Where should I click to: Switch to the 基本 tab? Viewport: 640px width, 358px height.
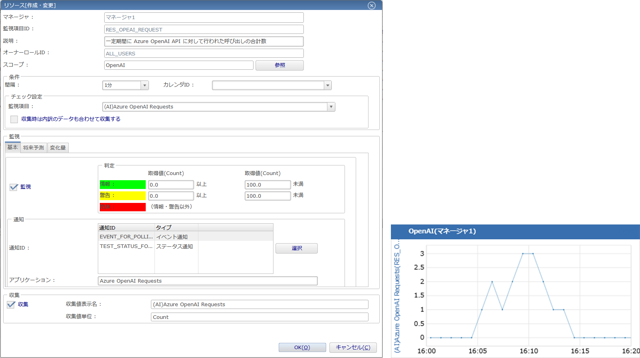[13, 148]
